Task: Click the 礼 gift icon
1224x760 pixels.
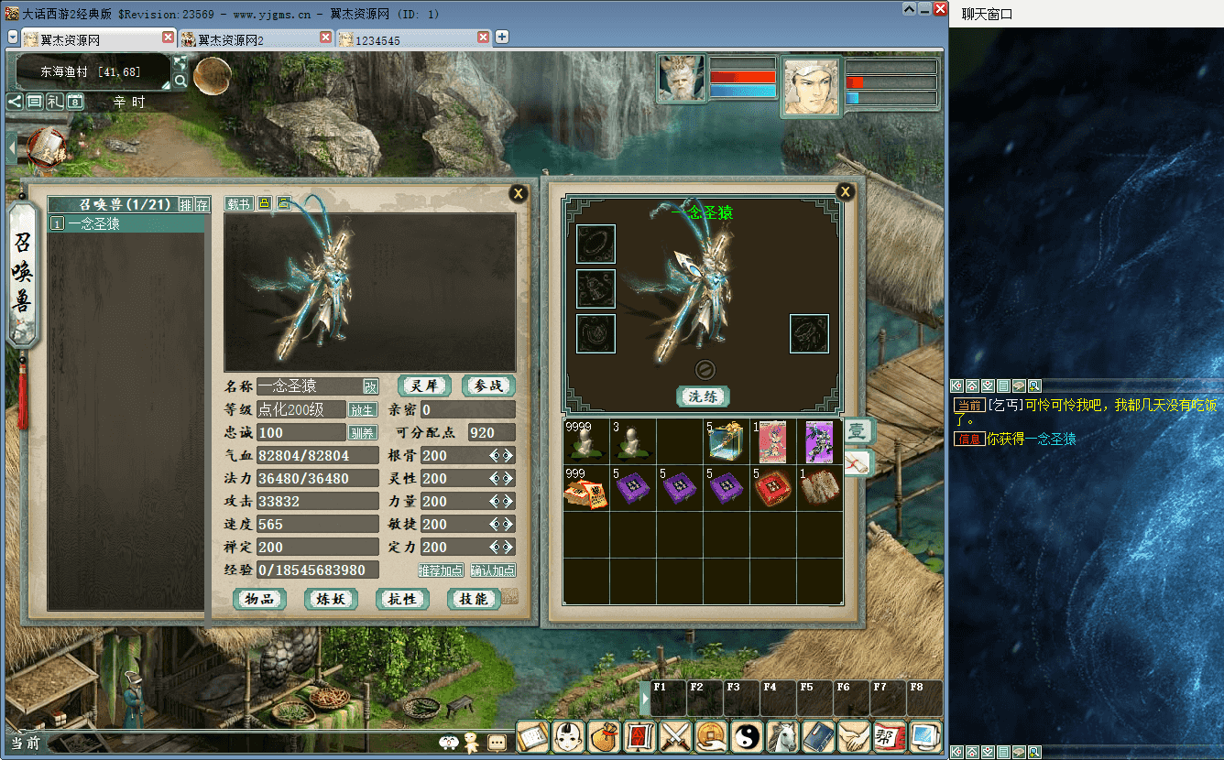Action: (55, 102)
